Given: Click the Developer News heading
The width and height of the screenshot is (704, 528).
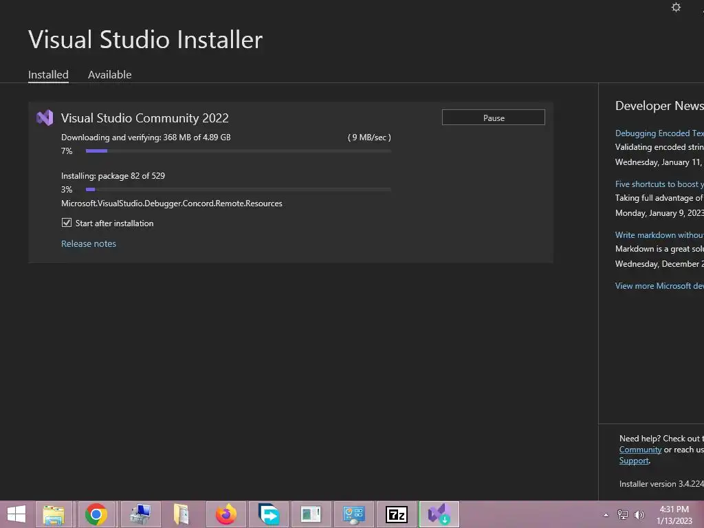Looking at the screenshot, I should 659,105.
